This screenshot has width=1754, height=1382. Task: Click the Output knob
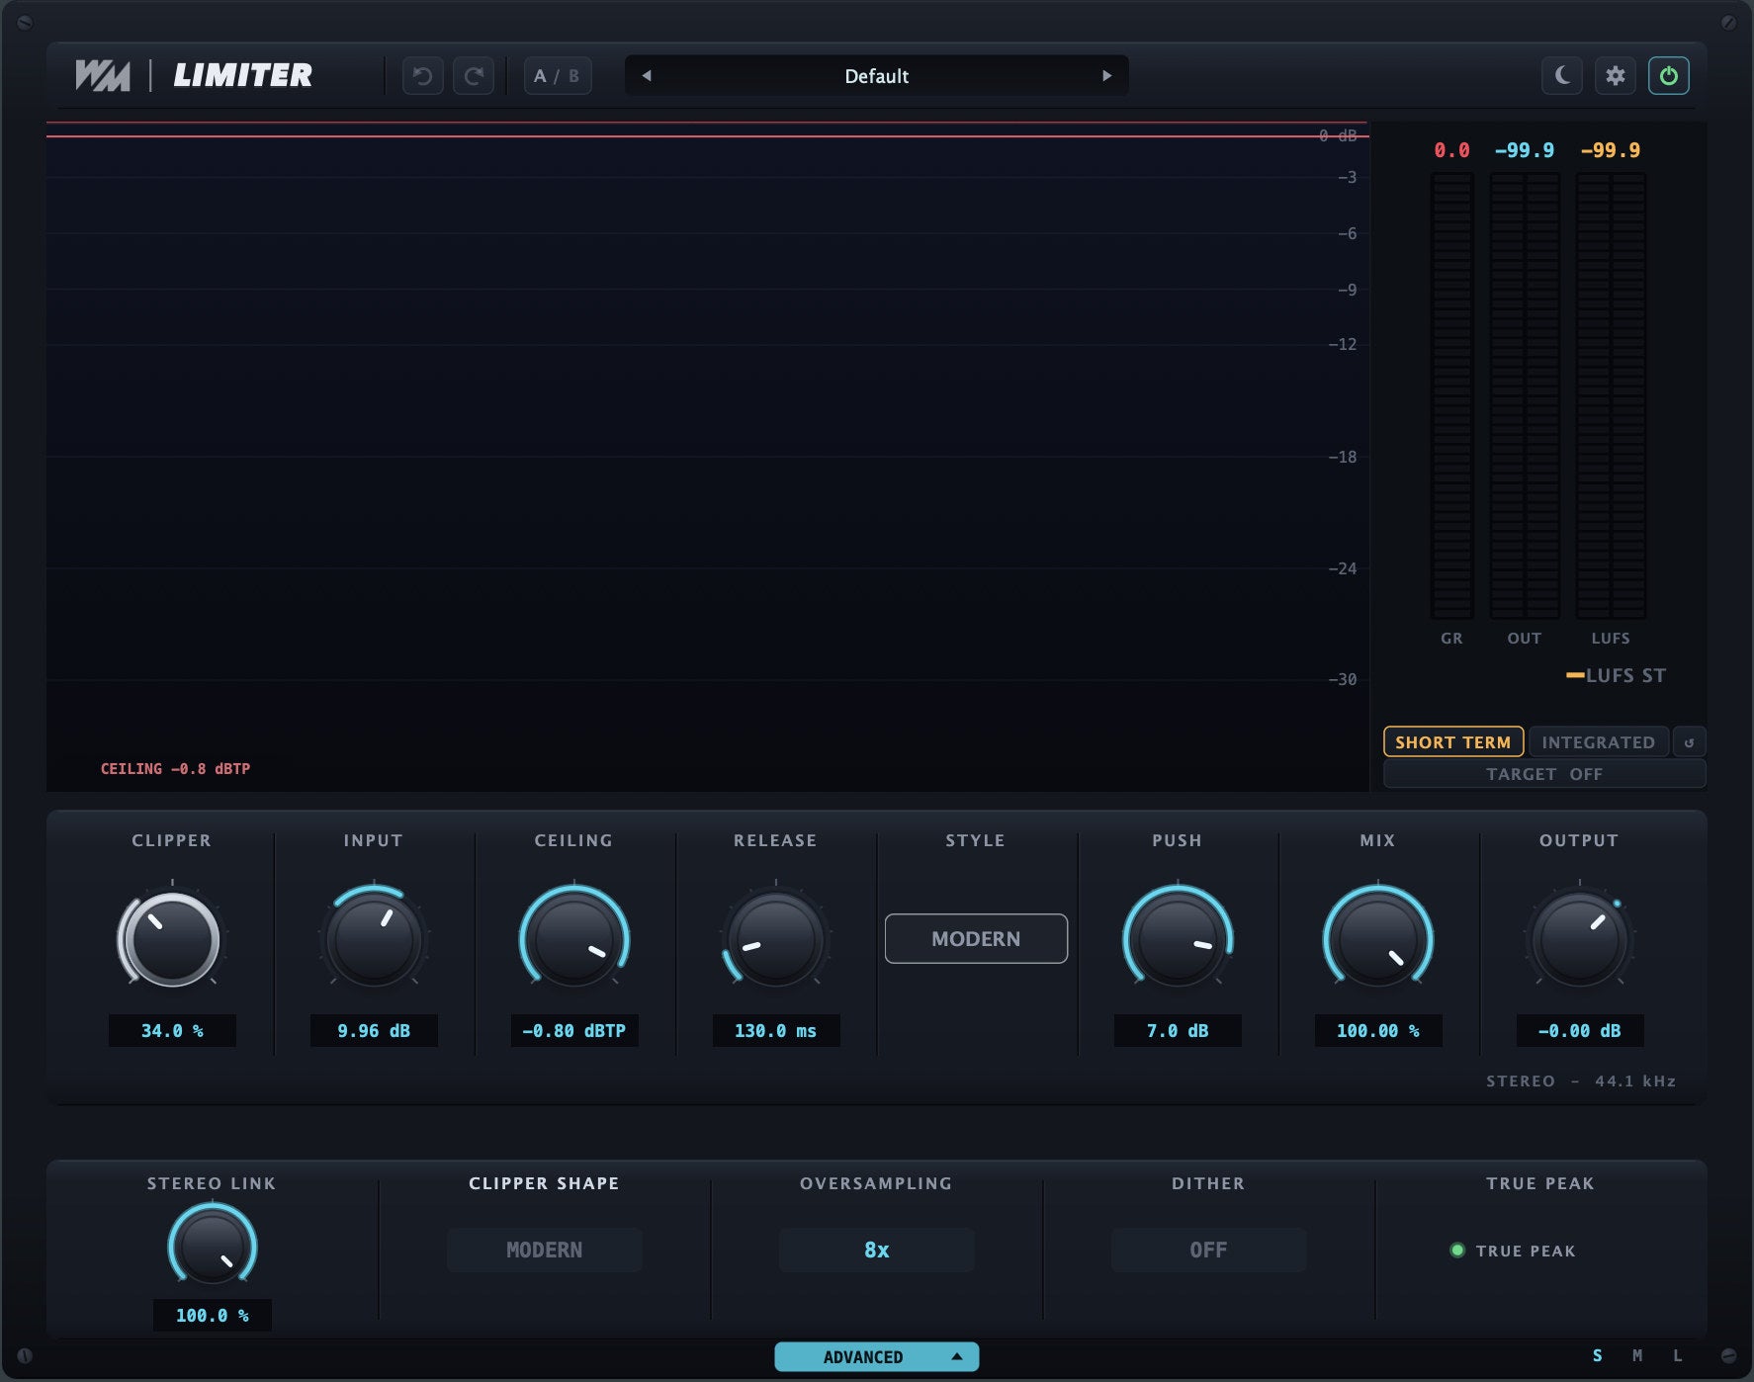coord(1579,939)
